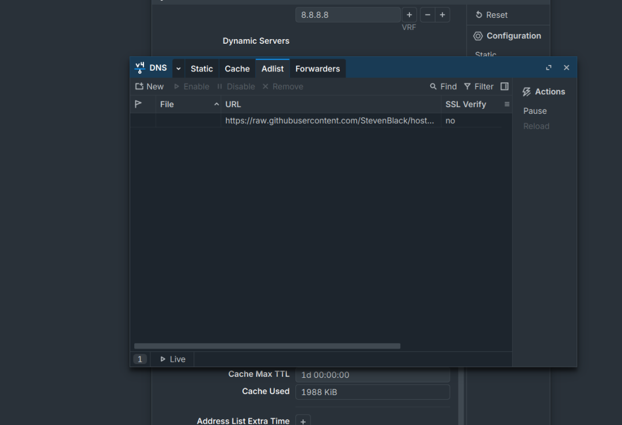The image size is (622, 425).
Task: Click the 8.8.8.8 server input field
Action: (348, 15)
